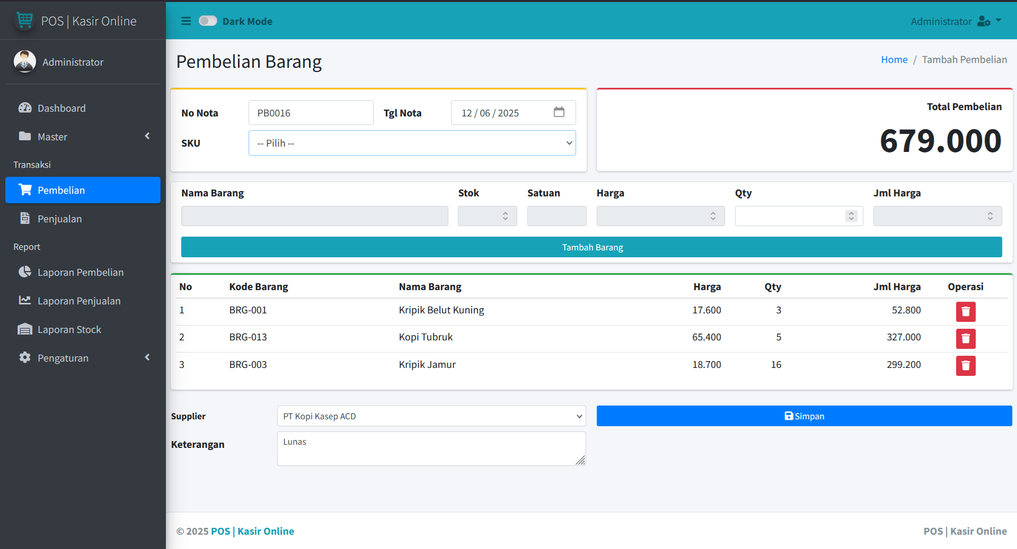Expand the Master menu chevron
Viewport: 1017px width, 549px height.
(147, 136)
